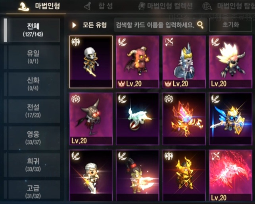Click bow icon on ice queen card
The height and width of the screenshot is (204, 255).
169,42
